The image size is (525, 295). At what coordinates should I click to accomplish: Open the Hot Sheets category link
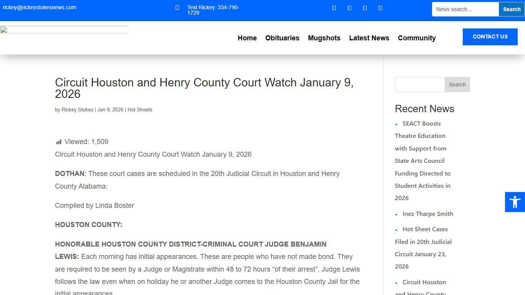click(x=140, y=109)
